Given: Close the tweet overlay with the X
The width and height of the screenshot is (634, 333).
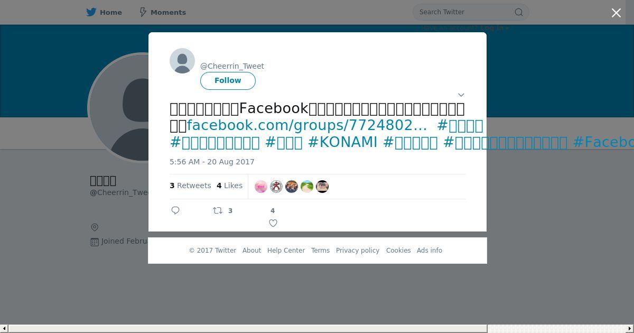Looking at the screenshot, I should [x=616, y=13].
